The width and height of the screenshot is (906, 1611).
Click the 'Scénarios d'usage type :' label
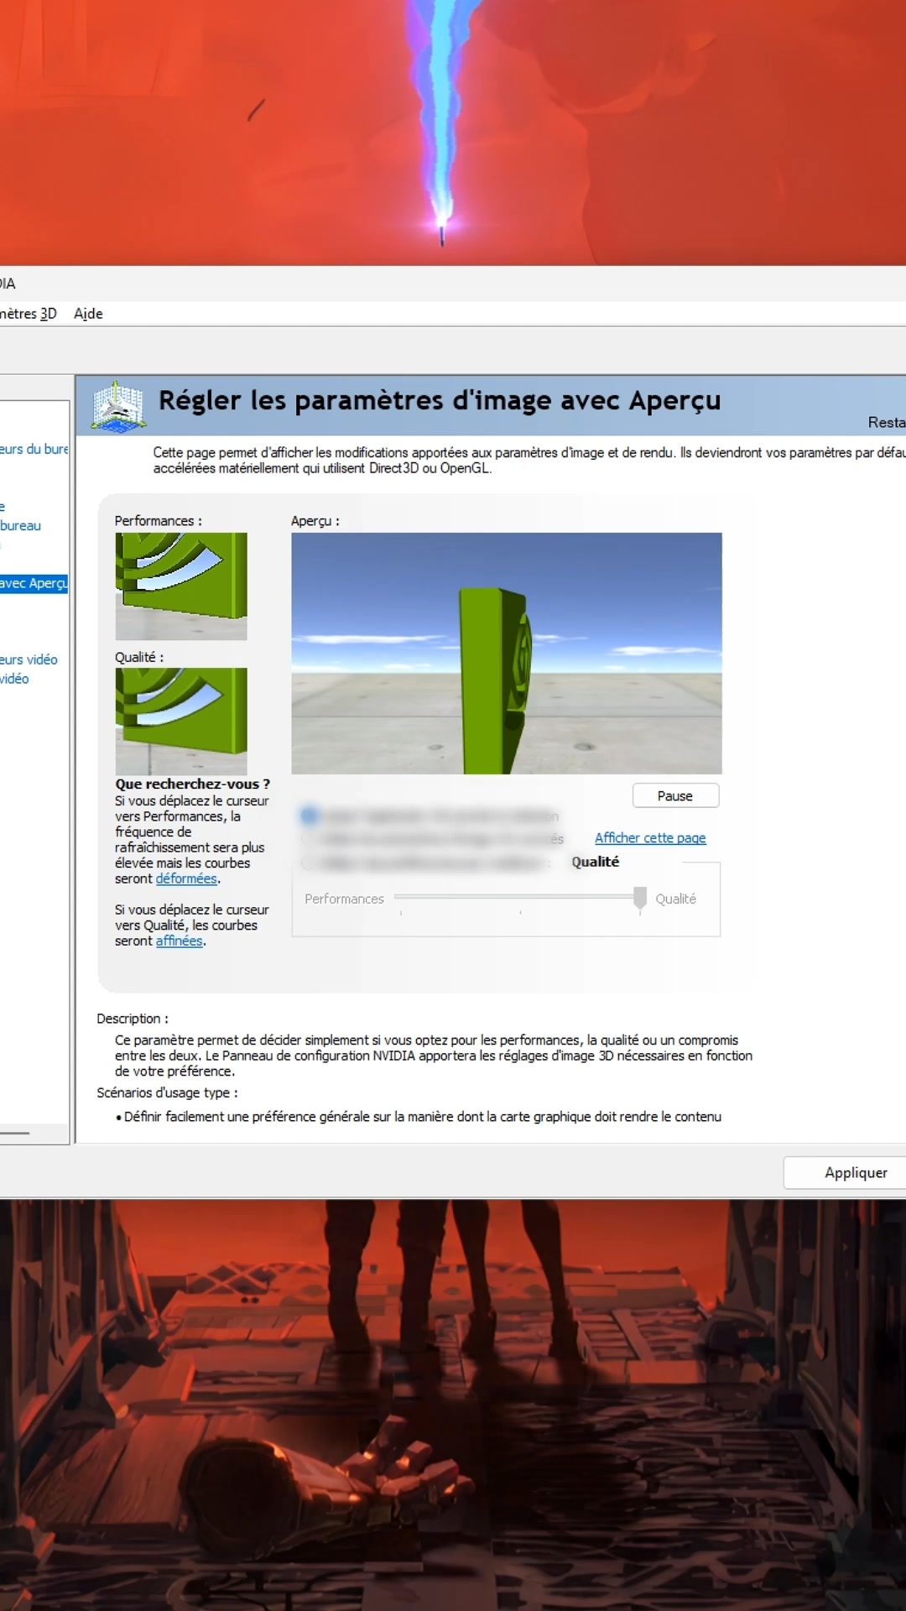click(x=167, y=1092)
